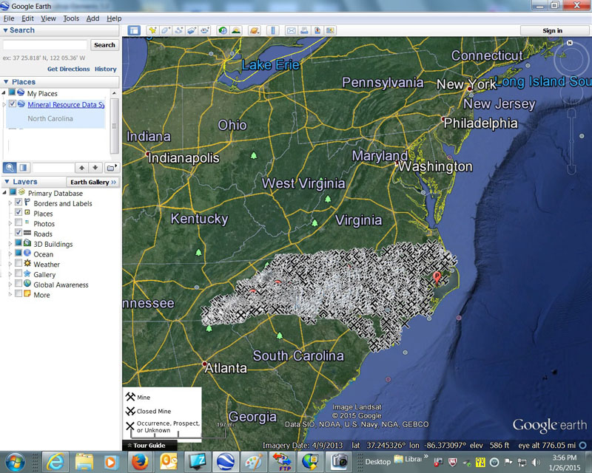Expand Mineral Resource Data System node
Image resolution: width=592 pixels, height=473 pixels.
(4, 104)
